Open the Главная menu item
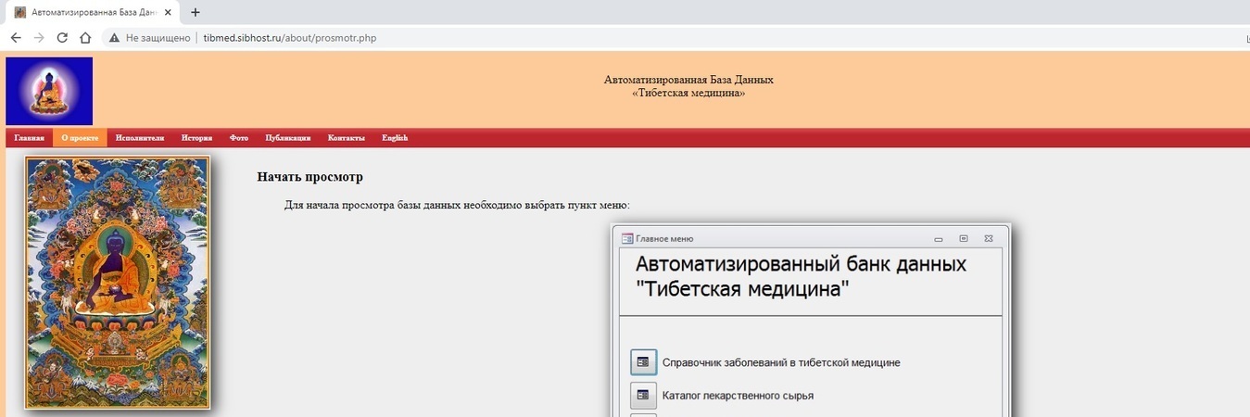The height and width of the screenshot is (417, 1250). 30,138
